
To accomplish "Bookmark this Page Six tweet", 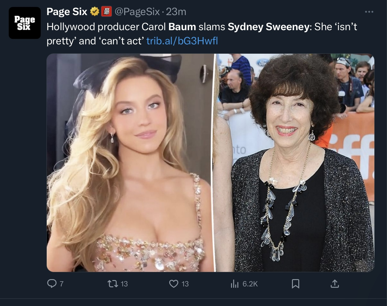I will coord(296,284).
